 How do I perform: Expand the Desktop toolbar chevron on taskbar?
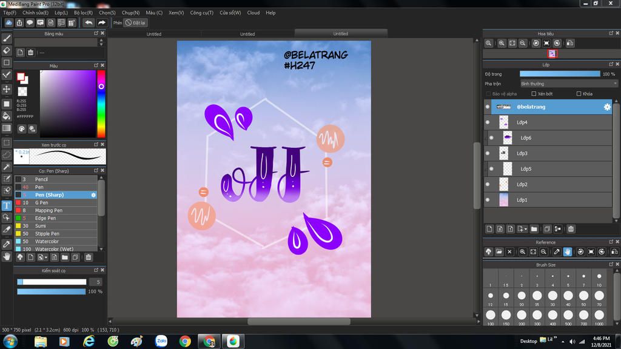(x=556, y=337)
